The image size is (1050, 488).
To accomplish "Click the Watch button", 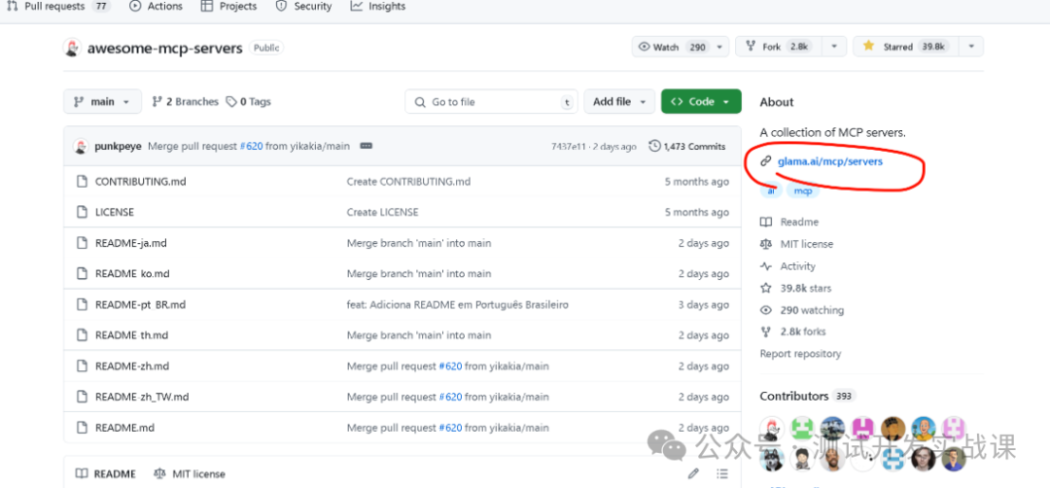I will [672, 47].
